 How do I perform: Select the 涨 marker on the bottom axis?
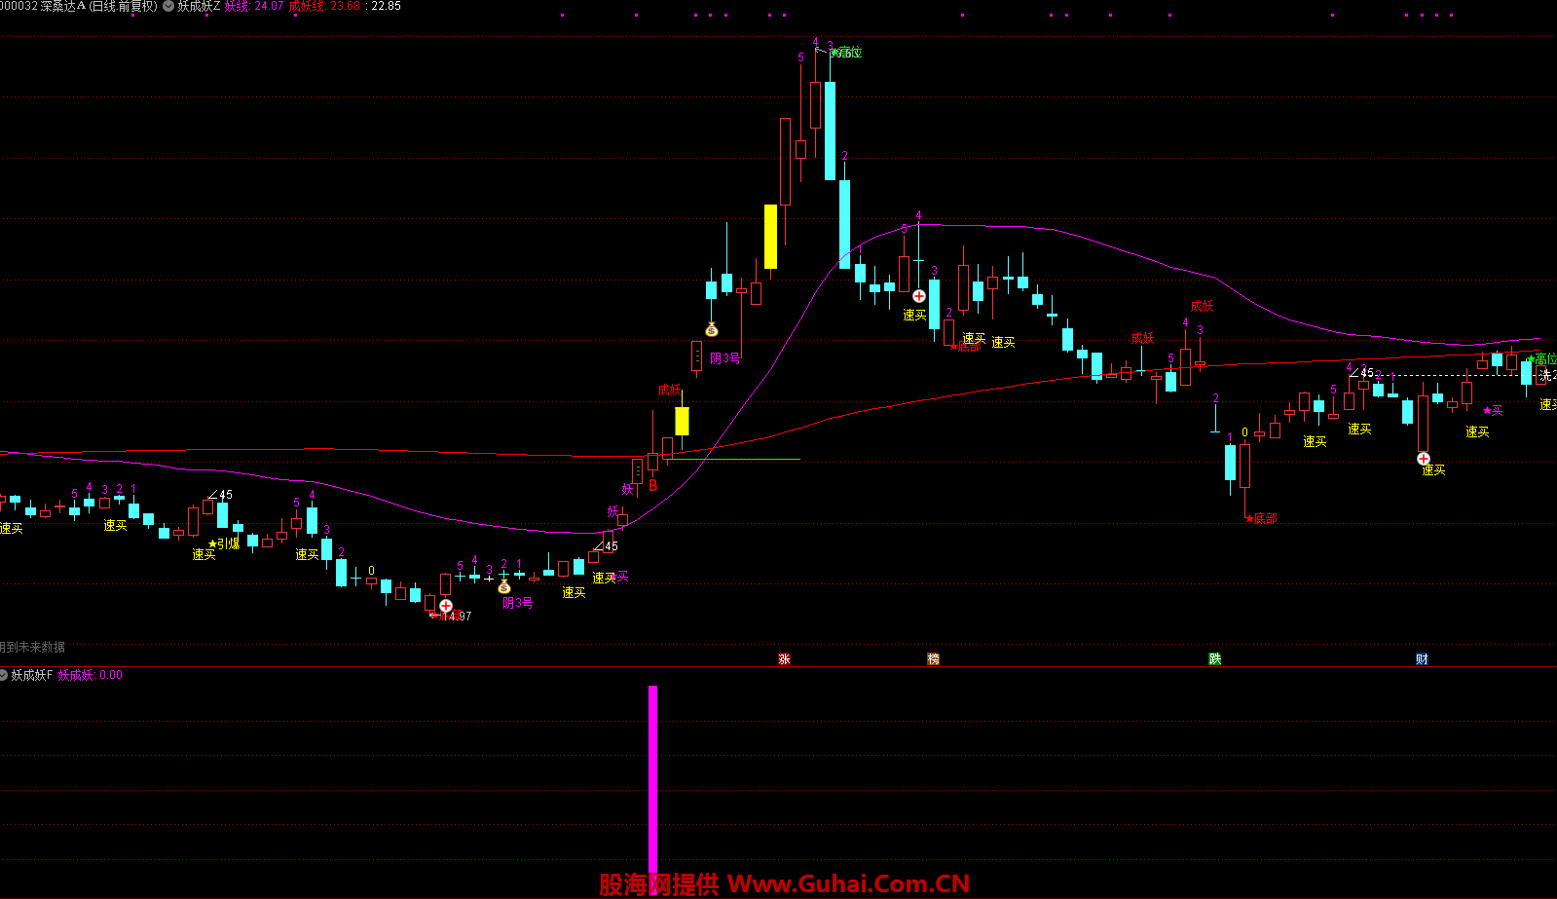[784, 659]
